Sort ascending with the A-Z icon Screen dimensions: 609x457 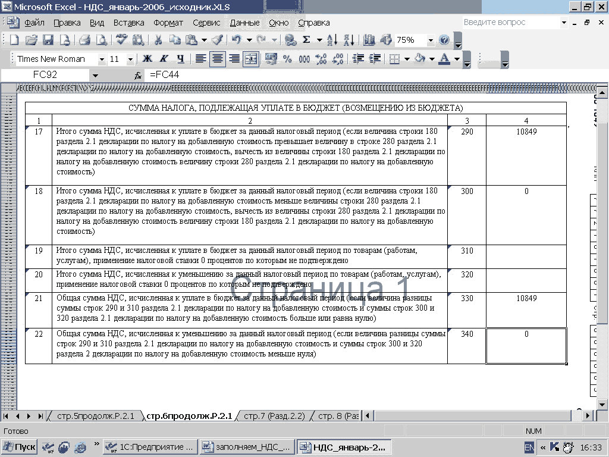[x=332, y=40]
